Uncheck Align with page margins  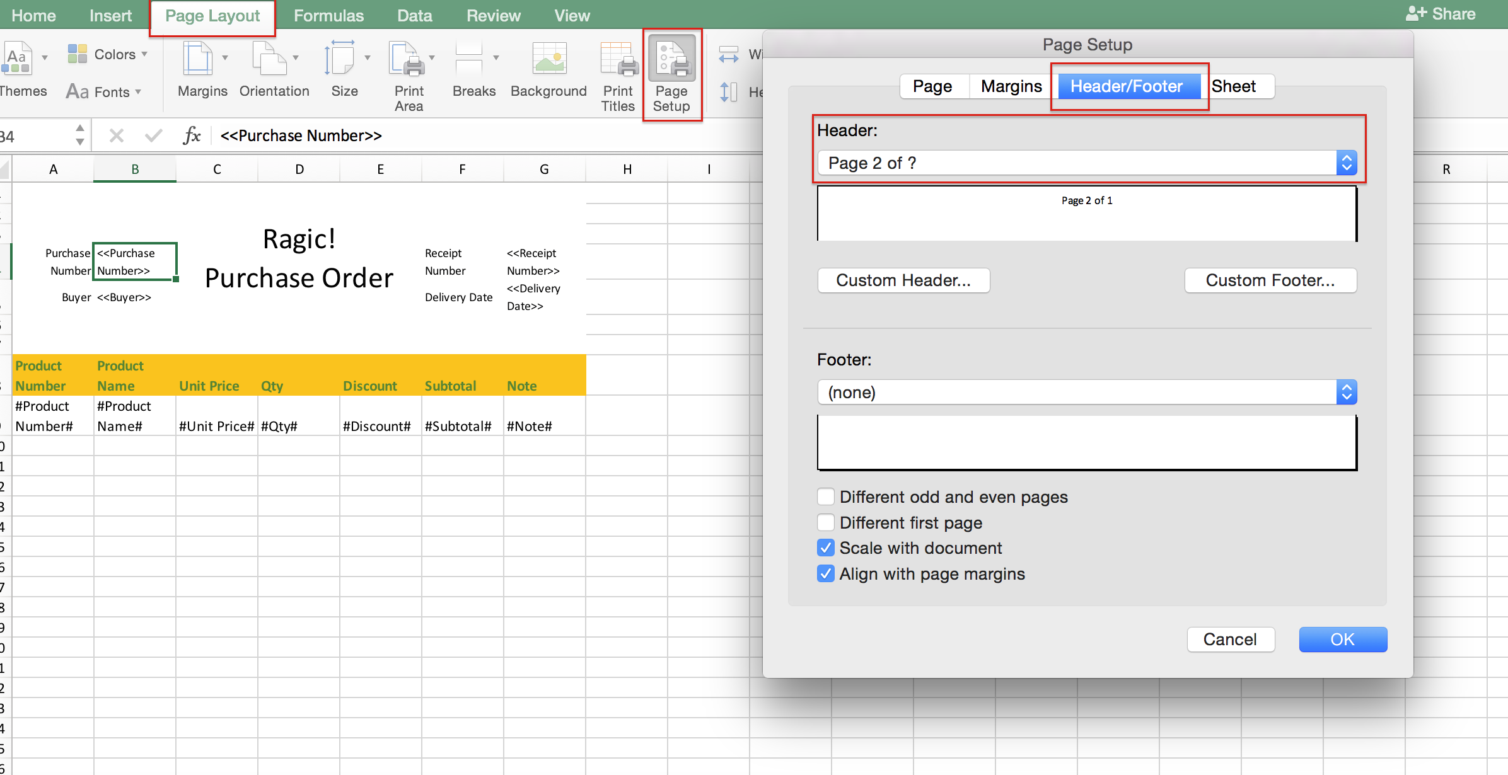(825, 573)
